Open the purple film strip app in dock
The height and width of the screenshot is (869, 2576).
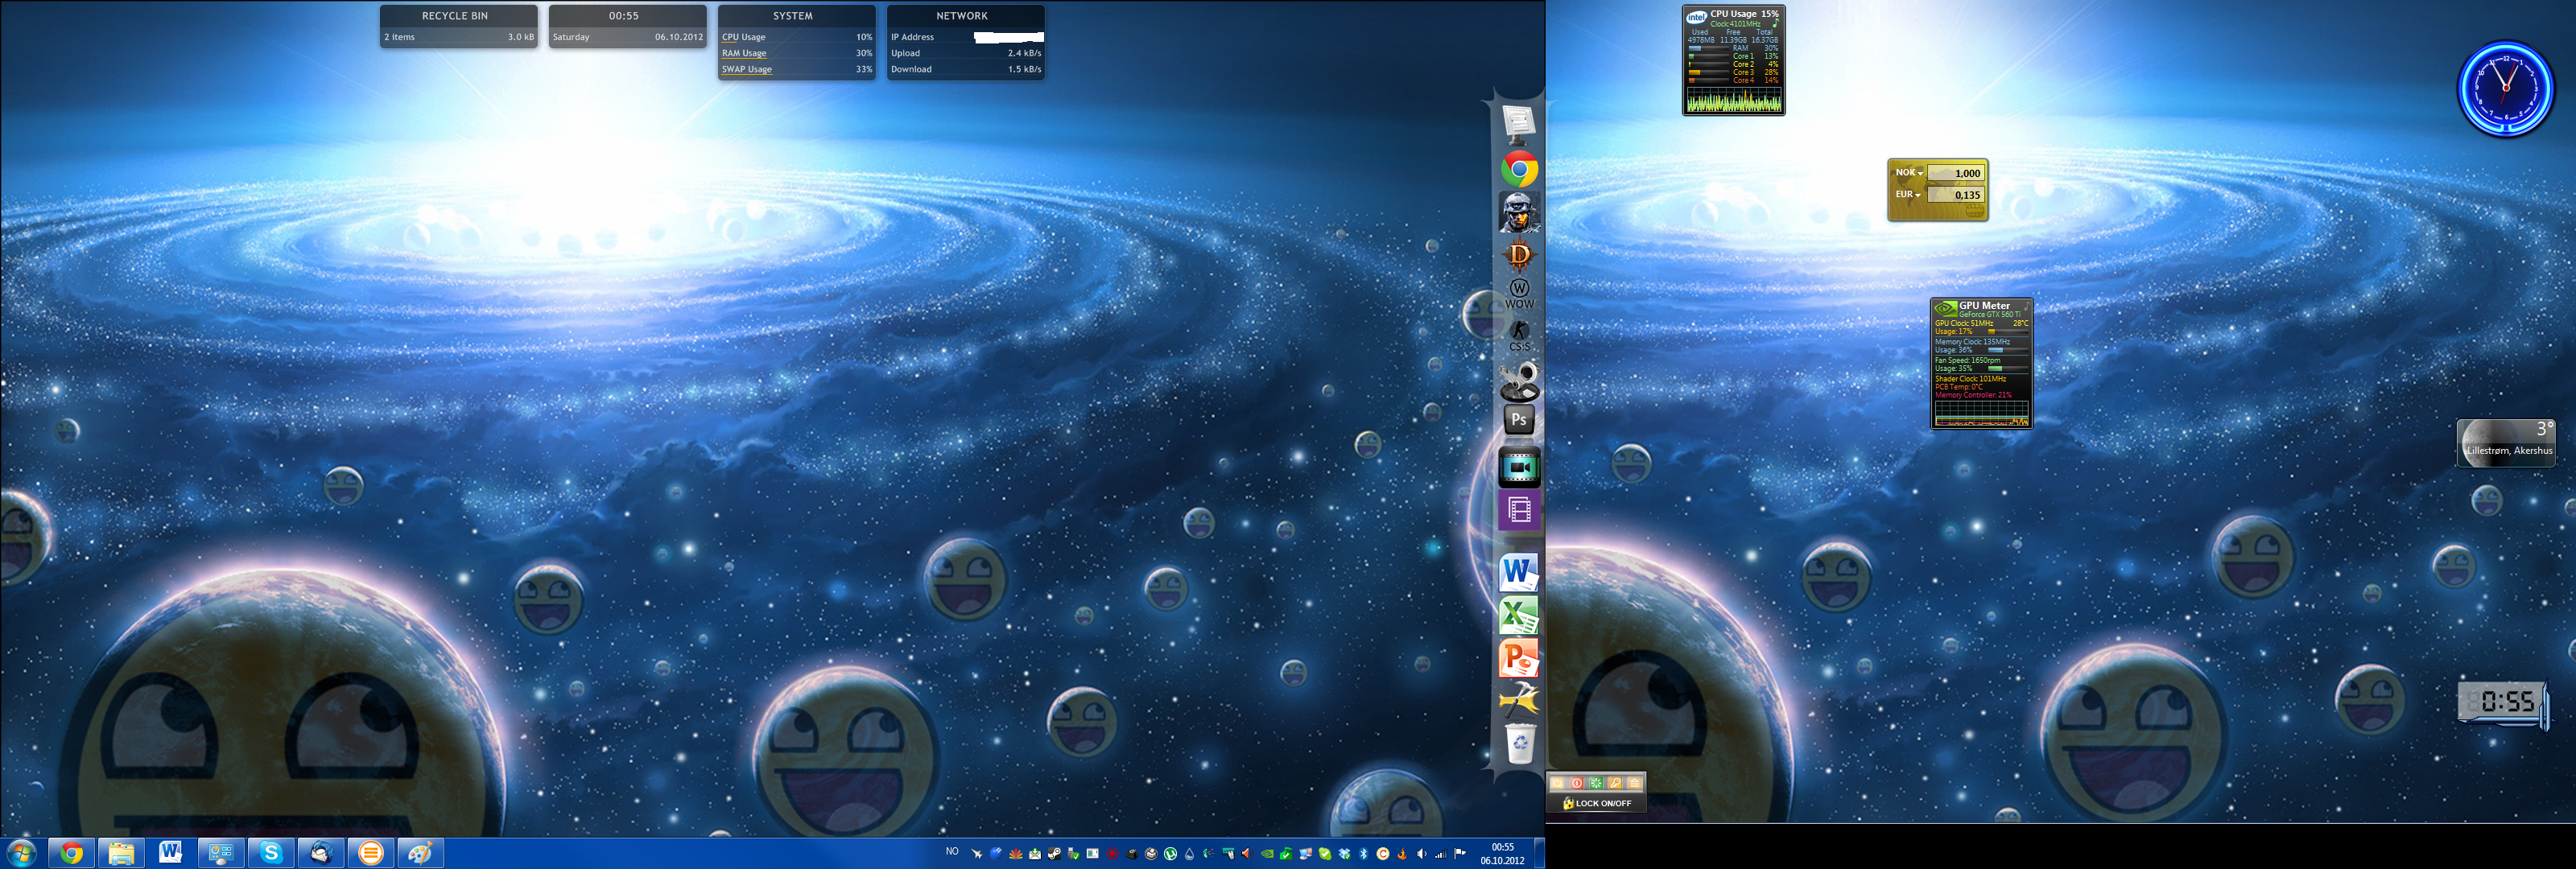point(1519,510)
